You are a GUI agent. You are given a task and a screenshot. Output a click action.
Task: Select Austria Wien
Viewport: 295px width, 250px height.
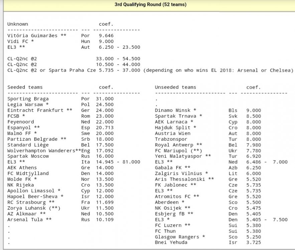(172, 133)
